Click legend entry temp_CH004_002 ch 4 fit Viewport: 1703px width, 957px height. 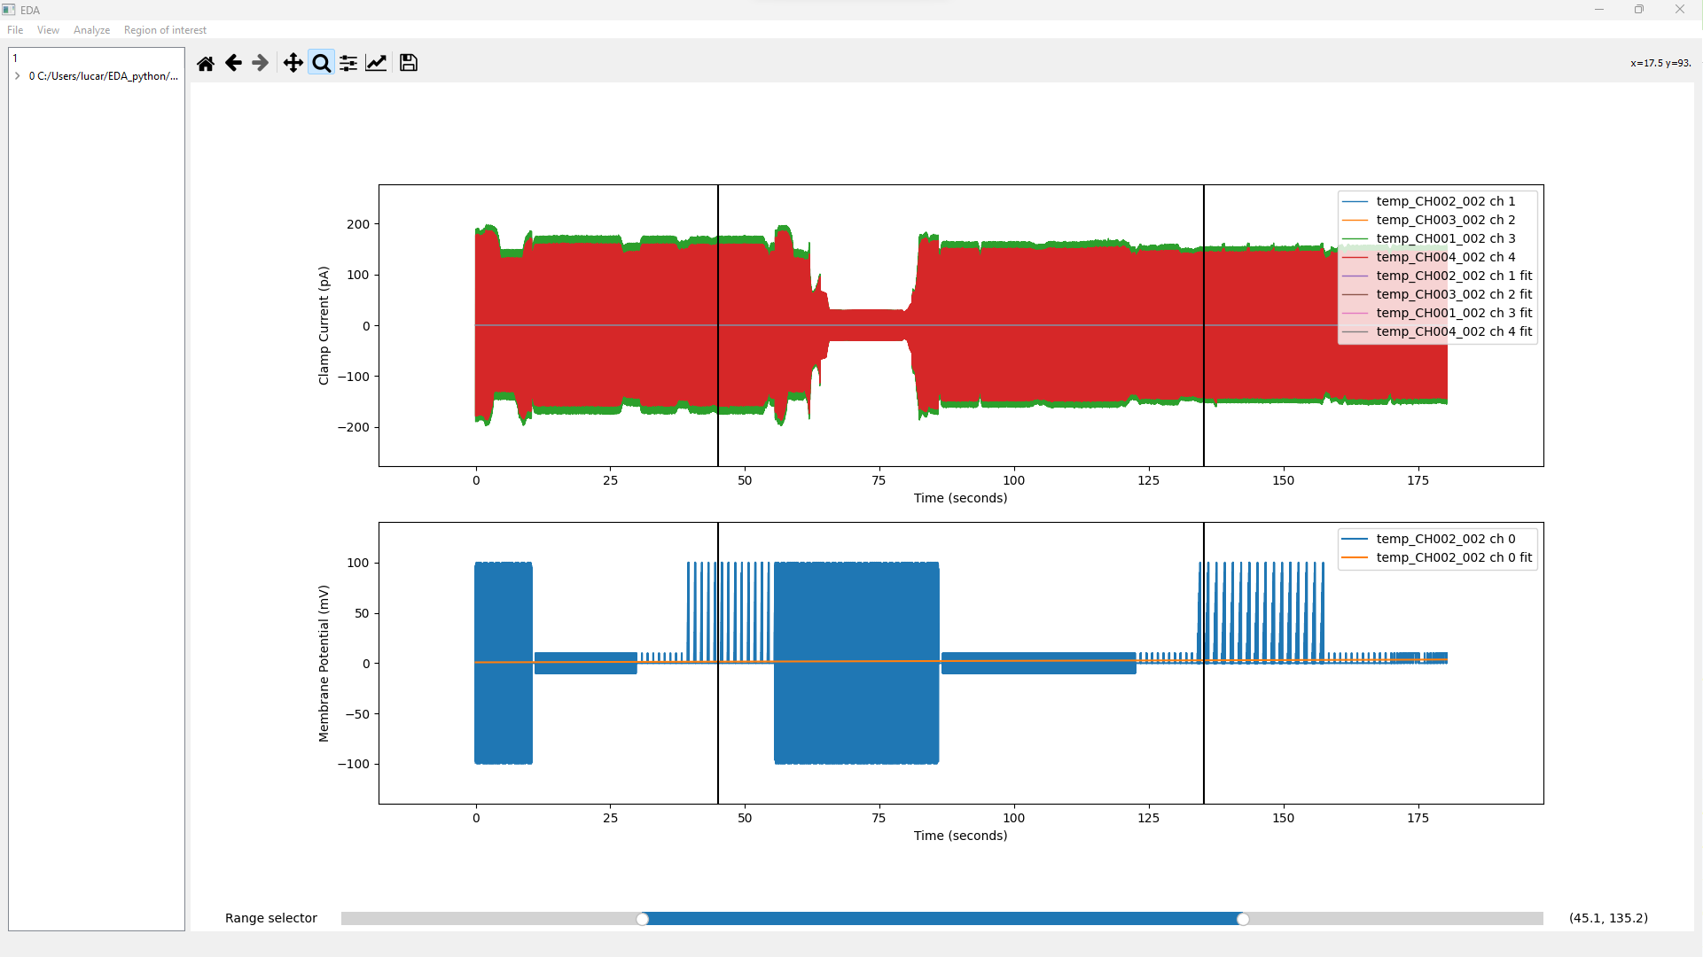(x=1437, y=331)
